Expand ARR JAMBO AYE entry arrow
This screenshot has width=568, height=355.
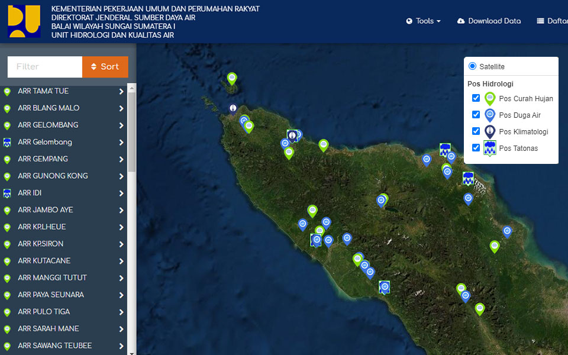pos(121,210)
